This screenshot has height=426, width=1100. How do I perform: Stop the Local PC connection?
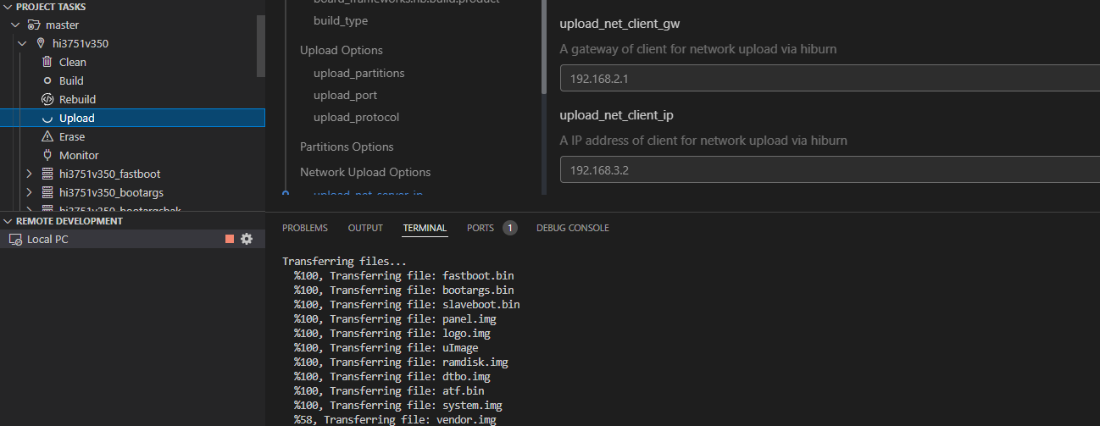[230, 240]
